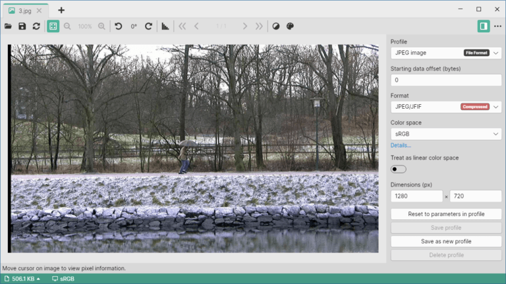The height and width of the screenshot is (284, 506).
Task: Reload the image with the refresh icon
Action: click(x=36, y=26)
